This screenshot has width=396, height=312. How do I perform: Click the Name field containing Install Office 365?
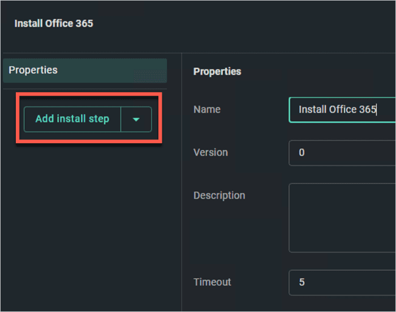point(342,110)
